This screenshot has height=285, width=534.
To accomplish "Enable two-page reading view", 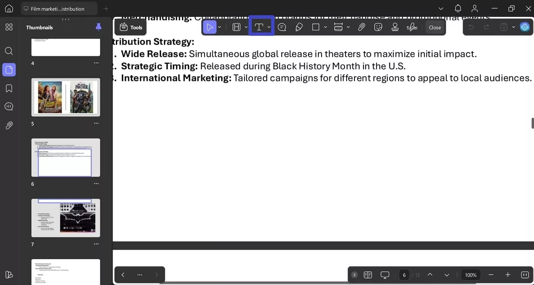I will point(368,275).
